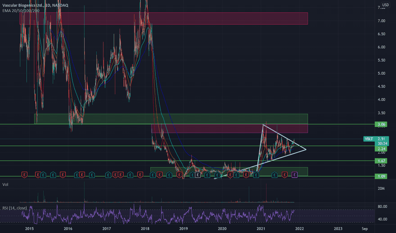The width and height of the screenshot is (396, 233).
Task: Click the 2018 label on time axis
Action: point(145,228)
